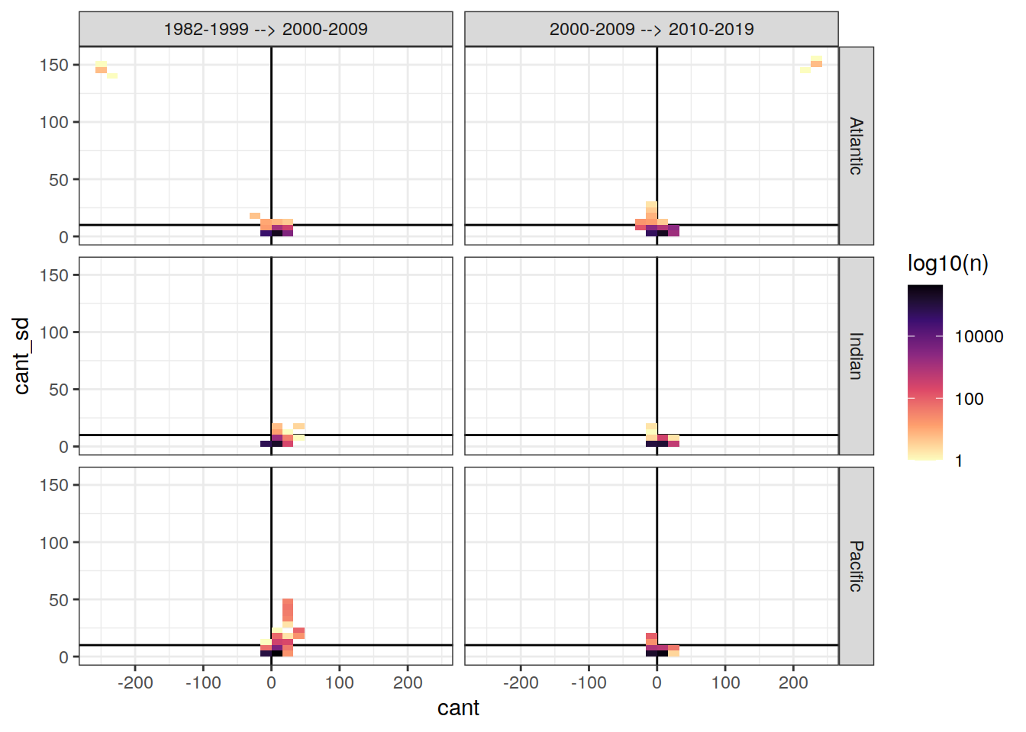The height and width of the screenshot is (732, 1026).
Task: Click the cant x-axis title
Action: [458, 708]
